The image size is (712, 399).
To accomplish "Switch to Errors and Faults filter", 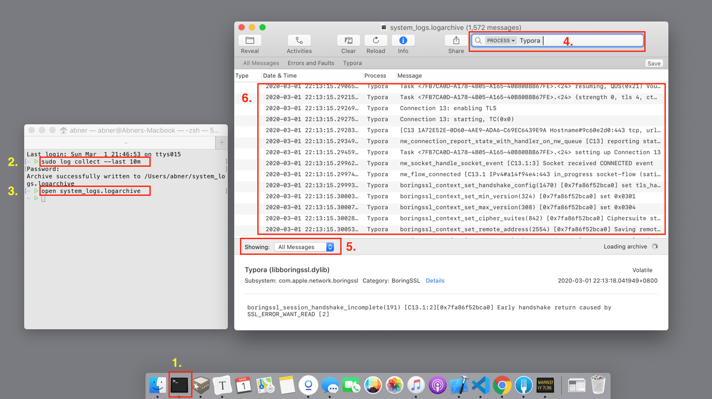I will click(311, 63).
